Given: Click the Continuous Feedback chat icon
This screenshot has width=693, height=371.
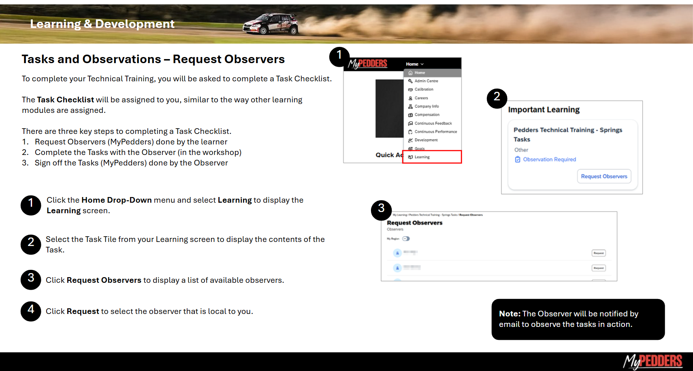Looking at the screenshot, I should pos(410,123).
